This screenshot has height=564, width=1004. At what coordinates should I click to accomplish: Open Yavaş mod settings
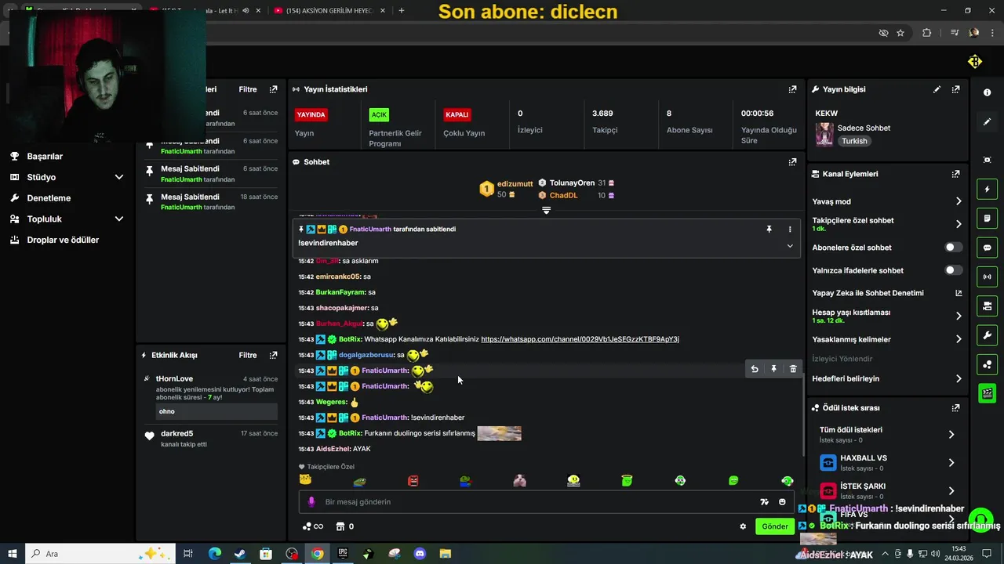(x=887, y=201)
